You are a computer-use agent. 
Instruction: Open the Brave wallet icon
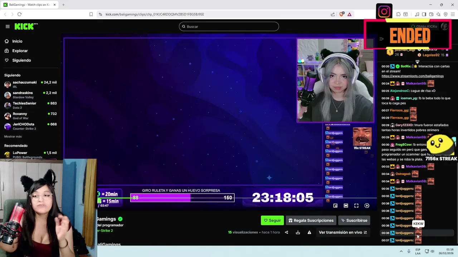click(x=431, y=14)
